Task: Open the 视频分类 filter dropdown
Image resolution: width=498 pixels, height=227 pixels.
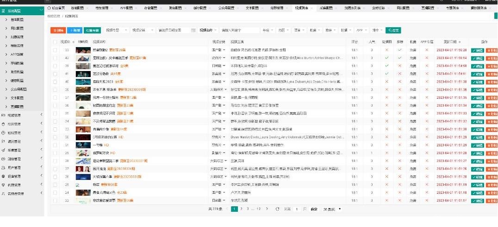Action: pyautogui.click(x=143, y=30)
